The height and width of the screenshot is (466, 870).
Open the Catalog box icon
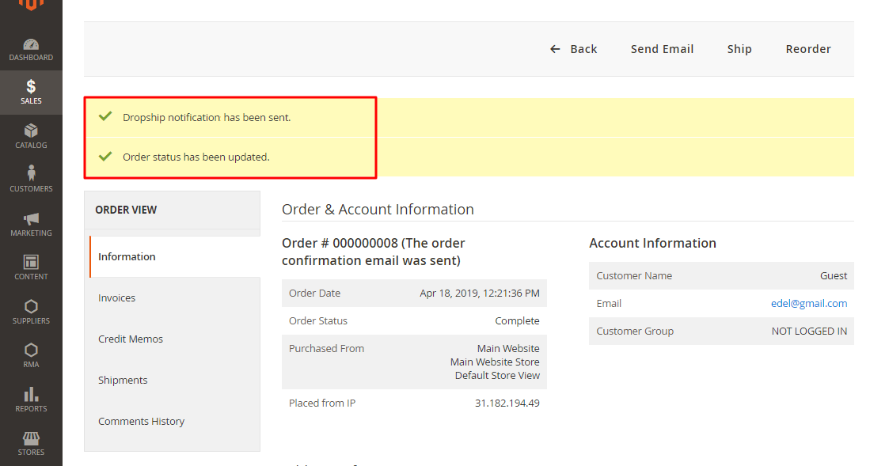pos(31,131)
